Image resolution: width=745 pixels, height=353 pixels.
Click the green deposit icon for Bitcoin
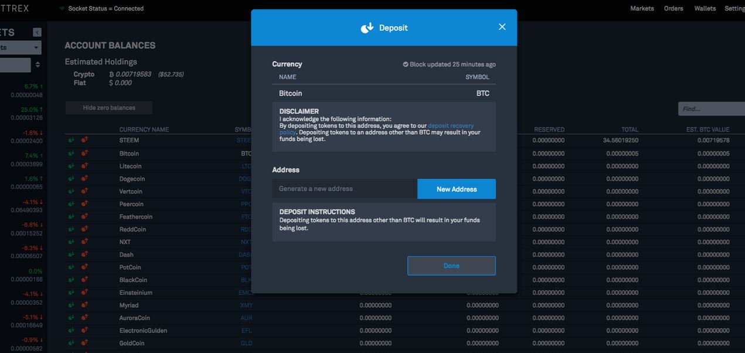click(71, 153)
